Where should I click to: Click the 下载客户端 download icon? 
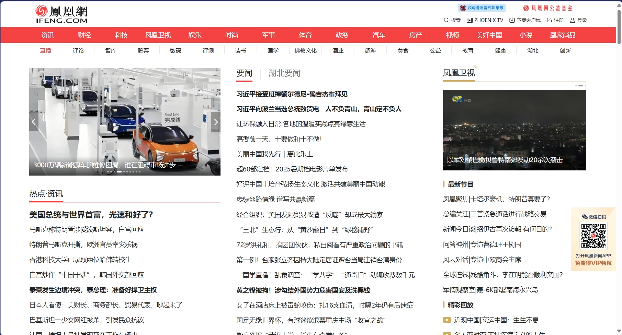(x=512, y=20)
